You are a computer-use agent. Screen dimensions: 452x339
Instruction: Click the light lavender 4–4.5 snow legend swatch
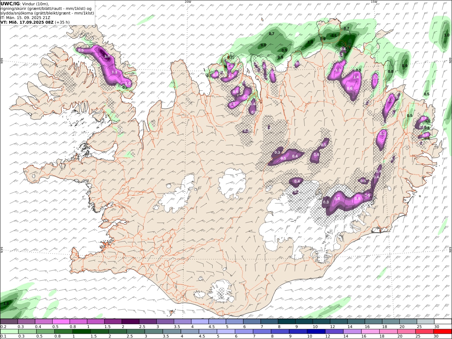click(200, 321)
